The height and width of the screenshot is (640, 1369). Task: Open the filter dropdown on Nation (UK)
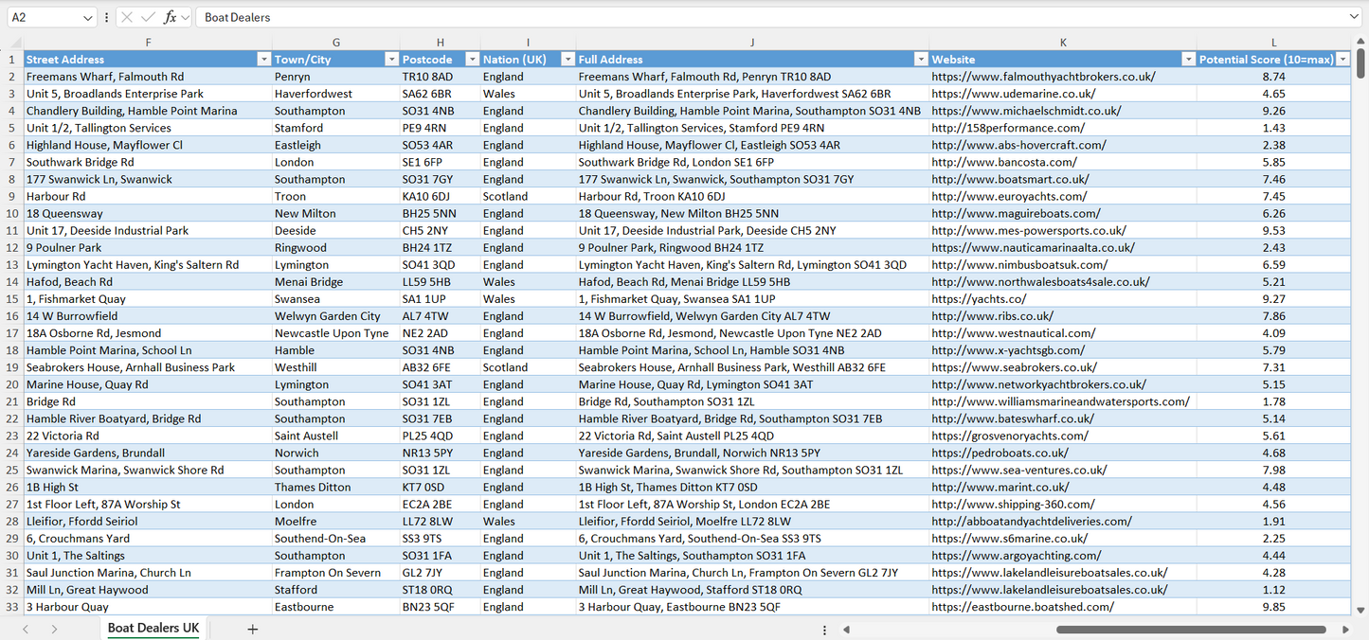click(567, 59)
